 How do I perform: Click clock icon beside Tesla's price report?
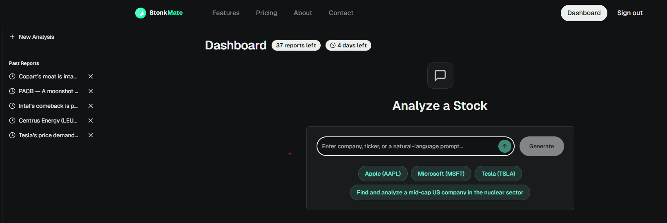(x=12, y=135)
